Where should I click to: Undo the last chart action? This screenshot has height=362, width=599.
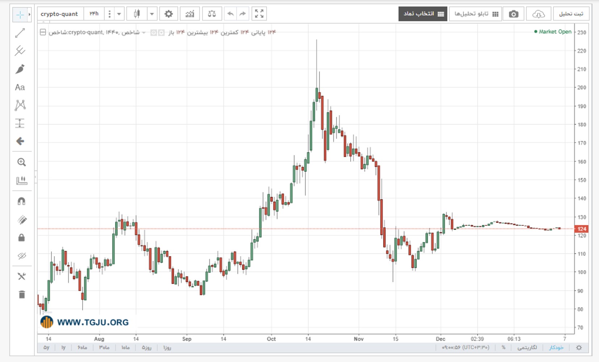pyautogui.click(x=230, y=14)
